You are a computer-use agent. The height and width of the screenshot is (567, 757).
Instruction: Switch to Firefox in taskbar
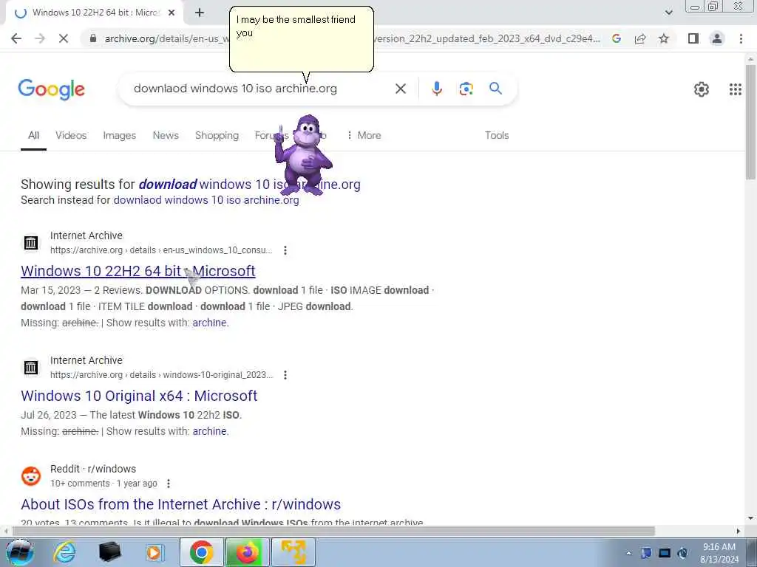click(247, 552)
